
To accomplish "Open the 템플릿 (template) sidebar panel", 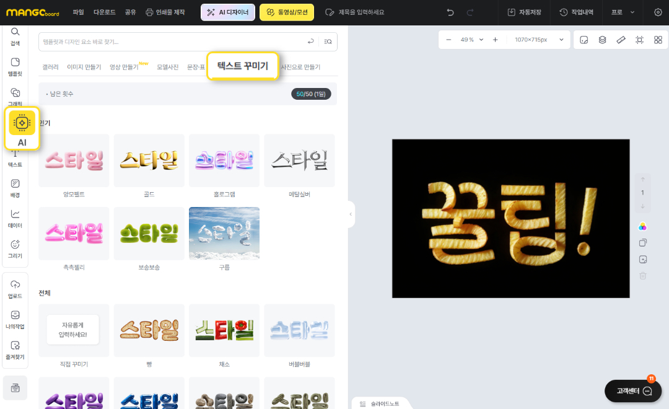I will click(15, 67).
